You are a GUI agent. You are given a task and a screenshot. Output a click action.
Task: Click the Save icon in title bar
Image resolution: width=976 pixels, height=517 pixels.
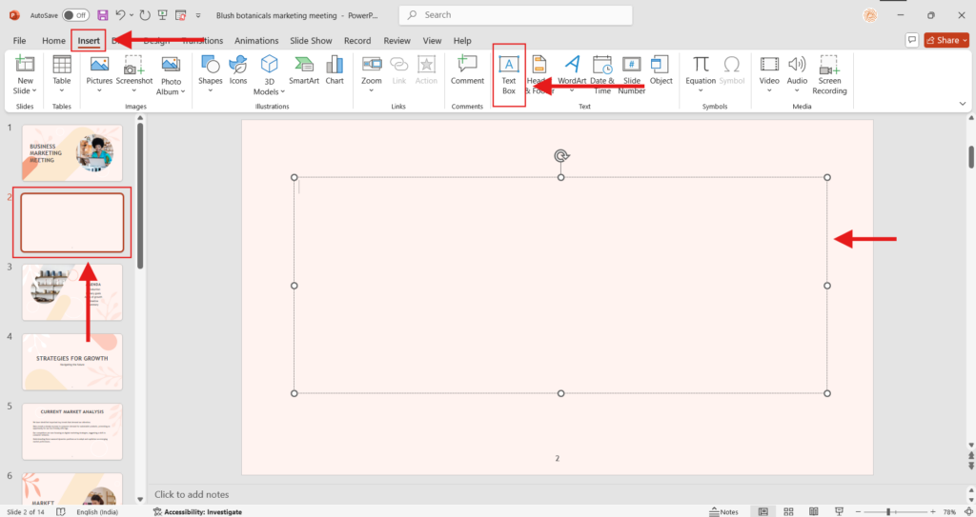(103, 15)
